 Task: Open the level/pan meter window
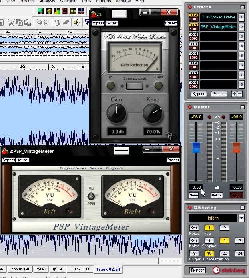[41, 11]
